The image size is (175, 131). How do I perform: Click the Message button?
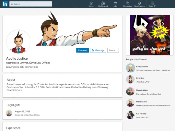98,50
